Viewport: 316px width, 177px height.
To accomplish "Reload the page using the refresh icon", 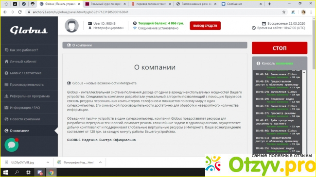I will pos(20,12).
